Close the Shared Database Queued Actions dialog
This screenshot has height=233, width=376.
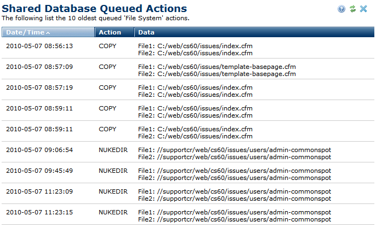(363, 9)
